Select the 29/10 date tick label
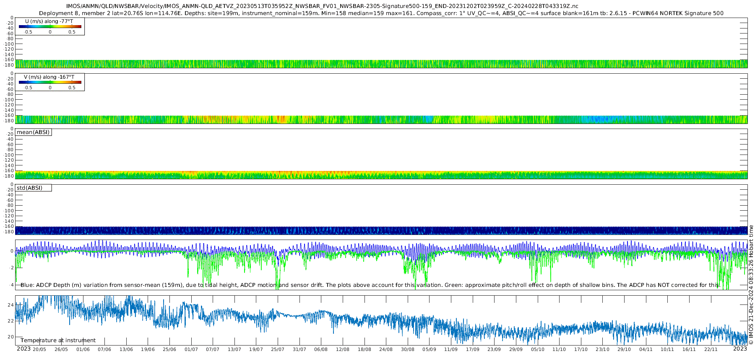This screenshot has height=356, width=755. tap(624, 349)
